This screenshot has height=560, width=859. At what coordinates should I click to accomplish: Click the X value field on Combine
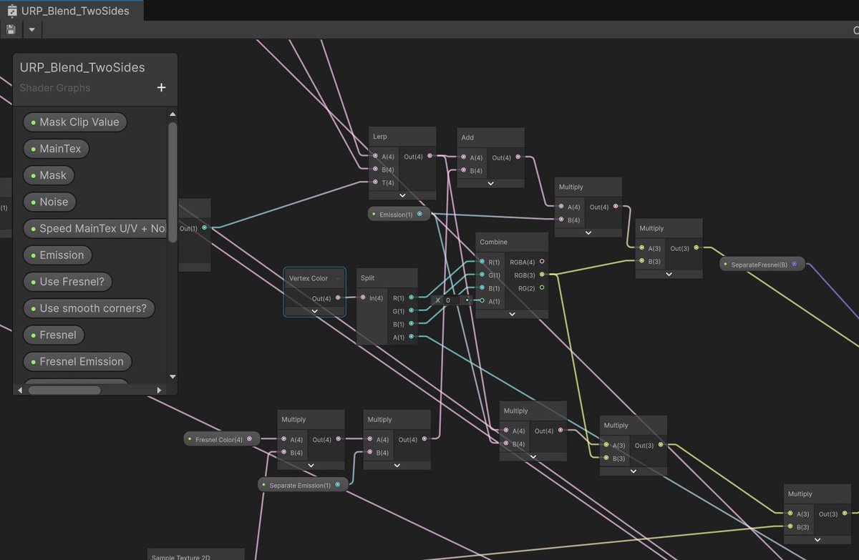point(454,300)
